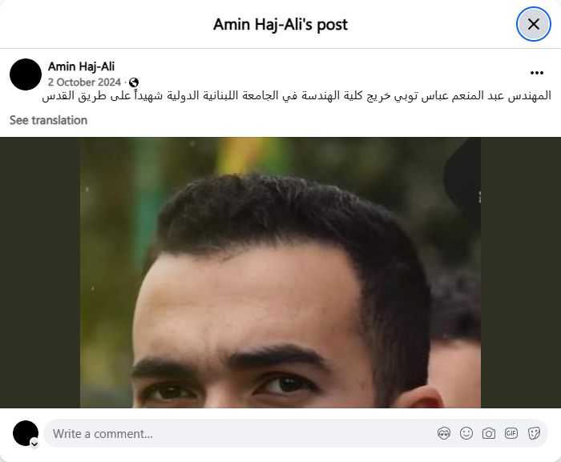This screenshot has width=561, height=462.
Task: Click the dark margin right of photo
Action: pos(521,272)
